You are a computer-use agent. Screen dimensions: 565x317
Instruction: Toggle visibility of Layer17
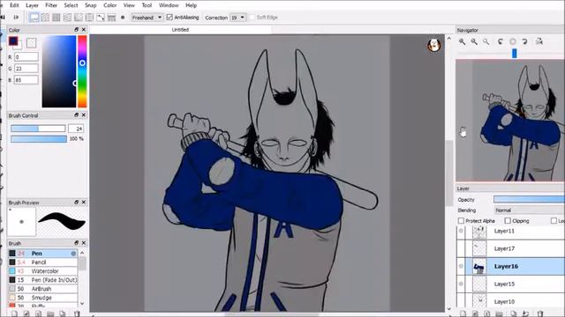tap(461, 248)
